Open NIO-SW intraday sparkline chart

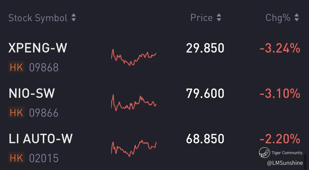[134, 103]
